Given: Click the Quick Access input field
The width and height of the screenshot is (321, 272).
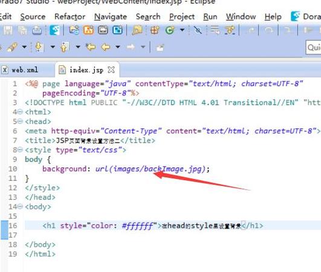Looking at the screenshot, I should [x=313, y=47].
